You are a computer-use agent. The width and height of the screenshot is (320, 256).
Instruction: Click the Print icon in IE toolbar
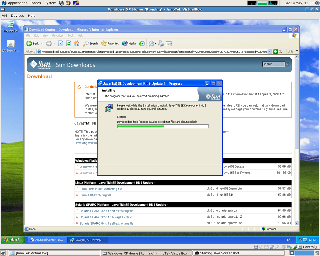coord(161,43)
